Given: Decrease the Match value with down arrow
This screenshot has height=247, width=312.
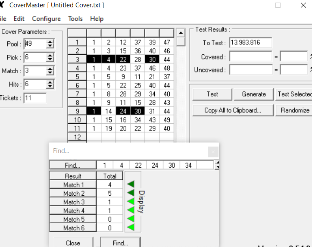Looking at the screenshot, I should [x=50, y=73].
